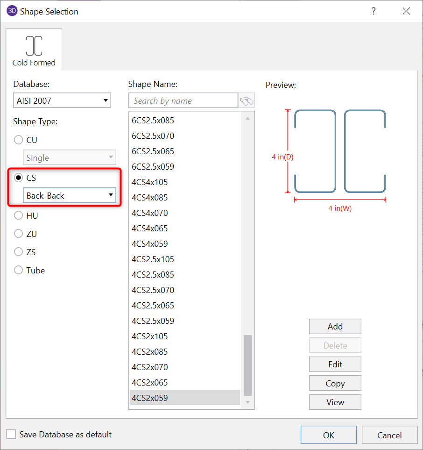Select the CU shape type radio button
423x450 pixels.
[x=19, y=140]
